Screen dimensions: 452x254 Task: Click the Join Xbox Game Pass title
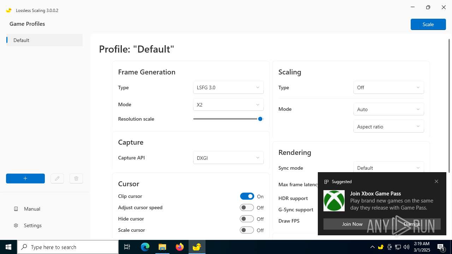tap(375, 193)
